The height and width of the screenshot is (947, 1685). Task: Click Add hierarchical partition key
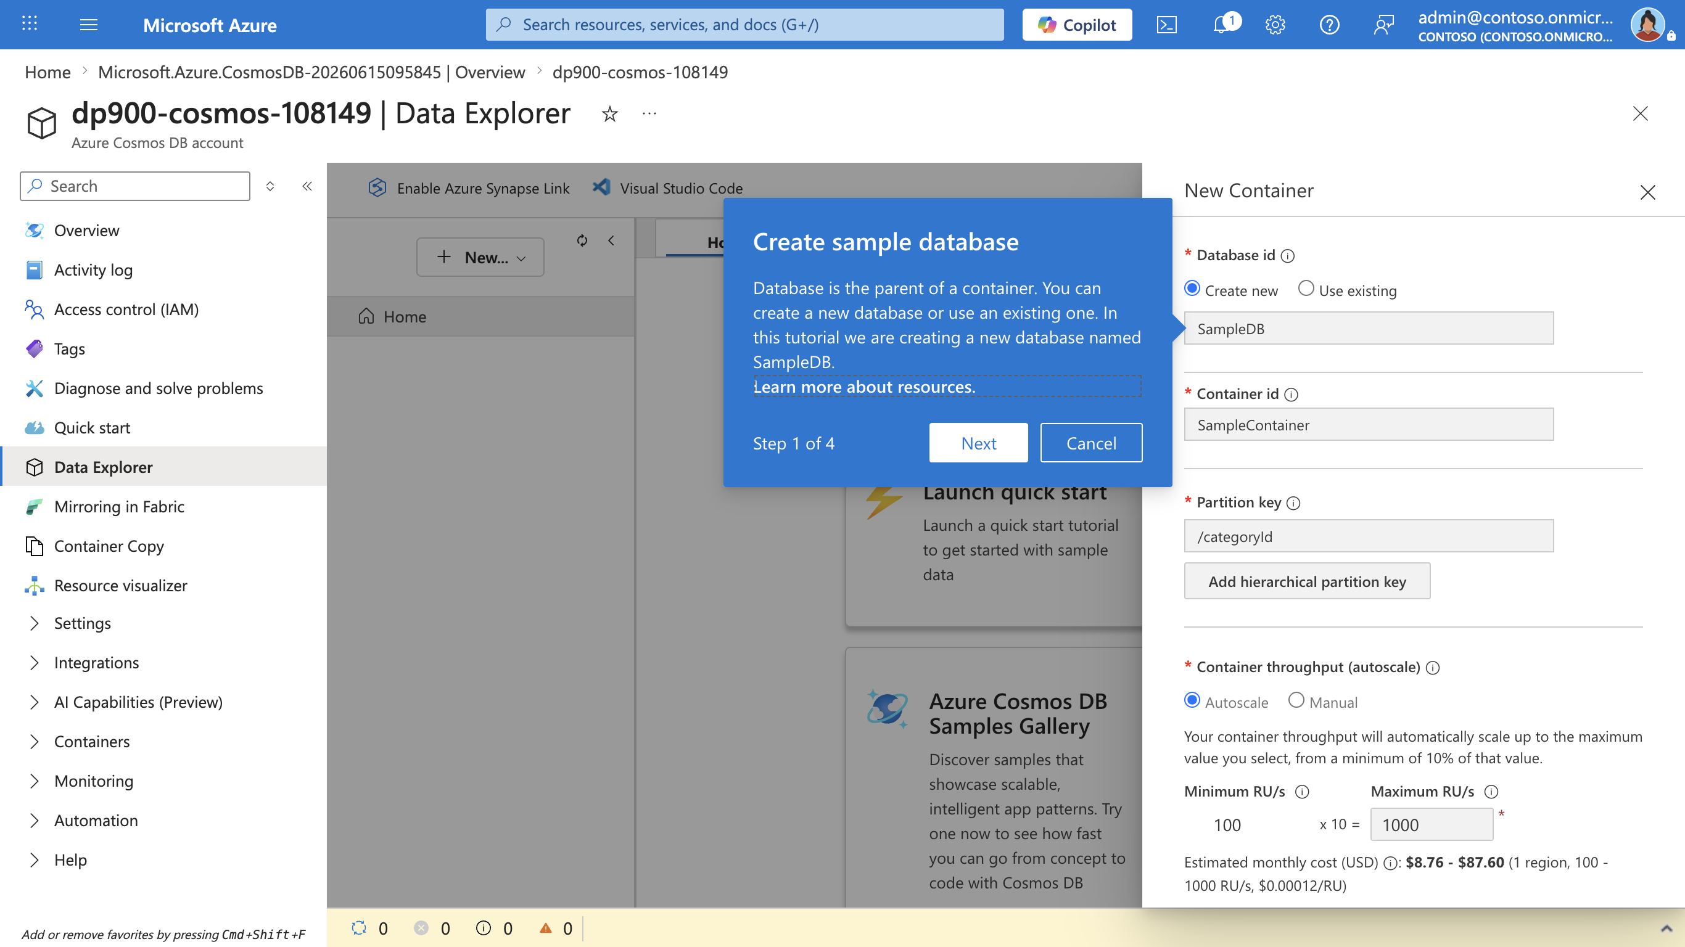pyautogui.click(x=1307, y=581)
